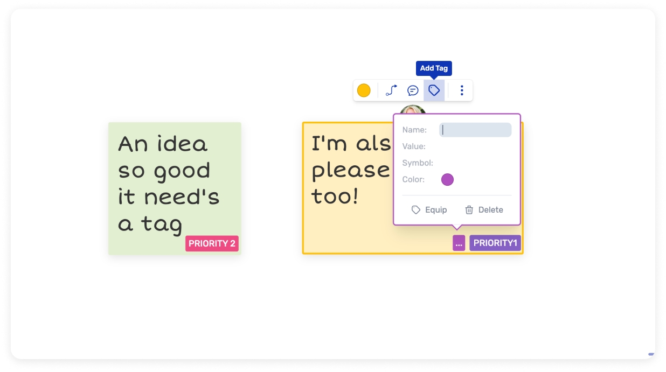The image size is (666, 372).
Task: Open the comment bubble tool
Action: [413, 90]
